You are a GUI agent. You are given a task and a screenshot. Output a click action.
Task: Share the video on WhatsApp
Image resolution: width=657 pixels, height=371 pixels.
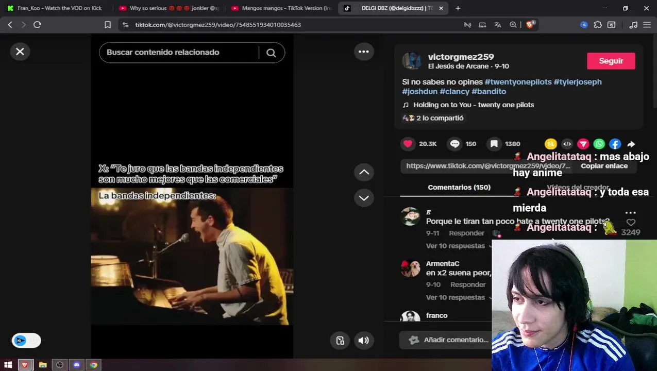click(599, 144)
